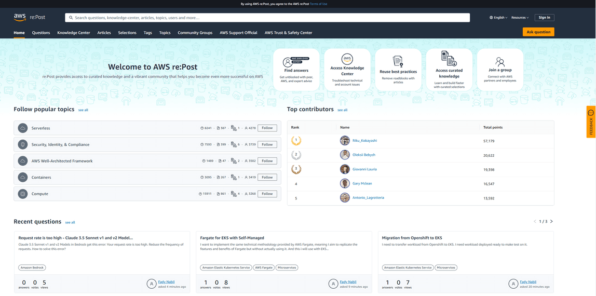Click the Join a group people icon
This screenshot has height=296, width=596.
click(500, 61)
